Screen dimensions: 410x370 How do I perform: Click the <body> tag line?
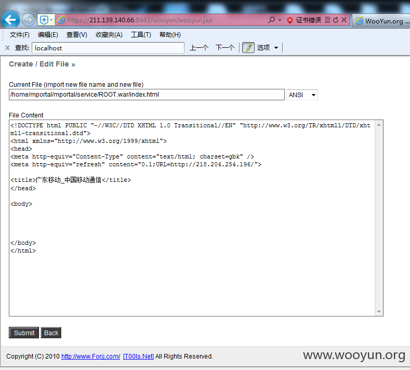tap(21, 204)
